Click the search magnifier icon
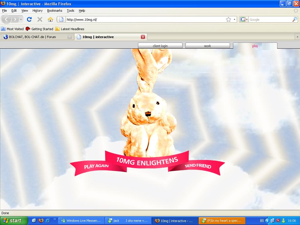The height and width of the screenshot is (225, 300). coord(295,19)
